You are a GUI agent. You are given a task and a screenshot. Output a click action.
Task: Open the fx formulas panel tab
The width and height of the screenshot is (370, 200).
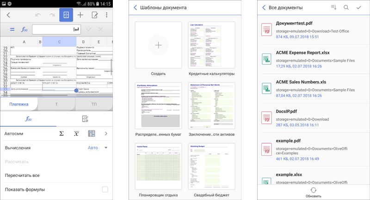coord(28,119)
